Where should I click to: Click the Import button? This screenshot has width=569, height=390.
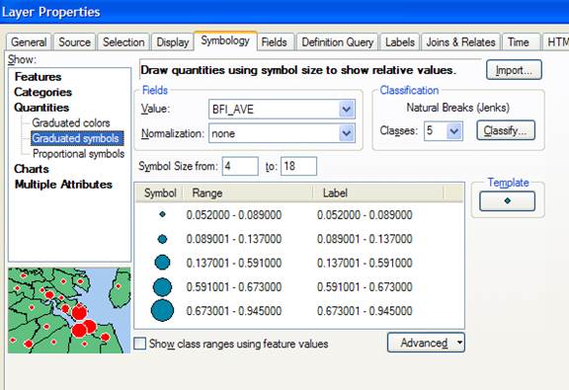click(514, 70)
